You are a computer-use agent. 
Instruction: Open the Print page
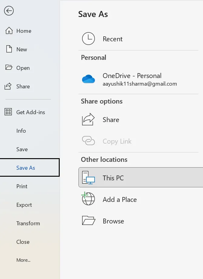pos(30,186)
